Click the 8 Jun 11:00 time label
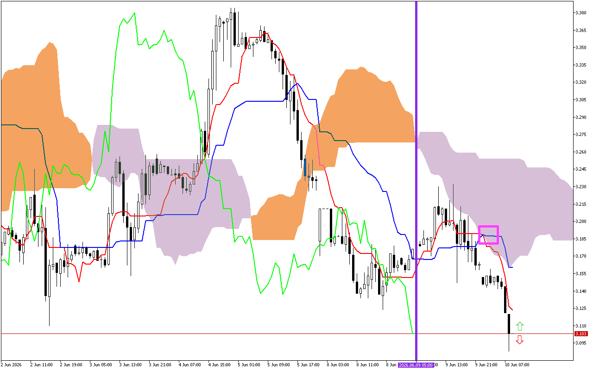This screenshot has height=370, width=593. (x=367, y=365)
